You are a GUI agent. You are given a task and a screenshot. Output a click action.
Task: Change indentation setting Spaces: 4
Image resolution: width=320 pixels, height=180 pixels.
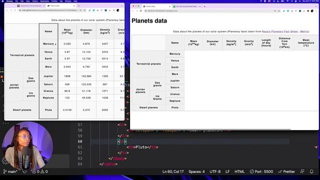pyautogui.click(x=196, y=171)
